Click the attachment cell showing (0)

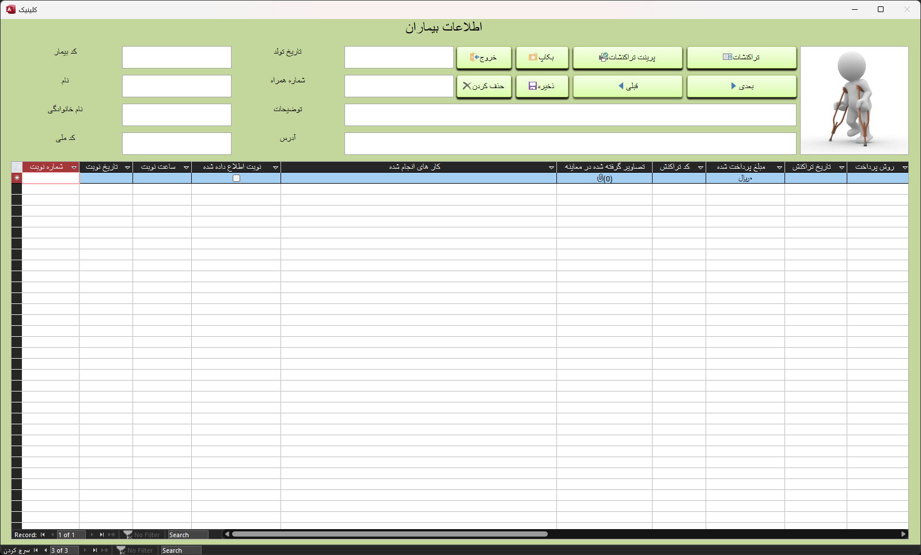pos(604,178)
